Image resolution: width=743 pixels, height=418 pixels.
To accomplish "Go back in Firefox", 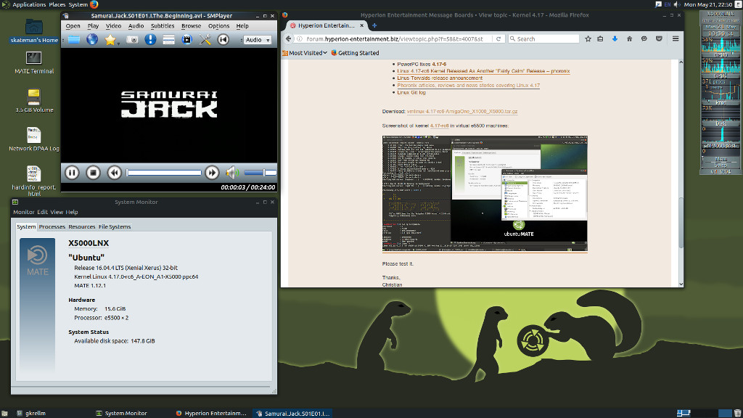I will coord(289,39).
